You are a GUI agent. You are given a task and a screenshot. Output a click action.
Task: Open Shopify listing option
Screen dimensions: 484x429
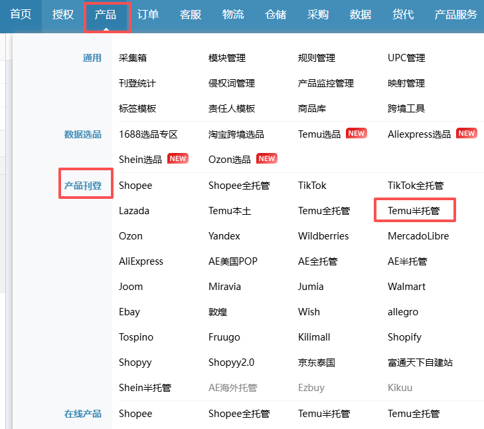pos(404,337)
